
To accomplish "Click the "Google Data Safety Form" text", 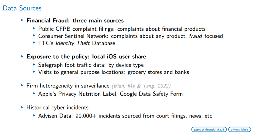I will coord(151,94).
